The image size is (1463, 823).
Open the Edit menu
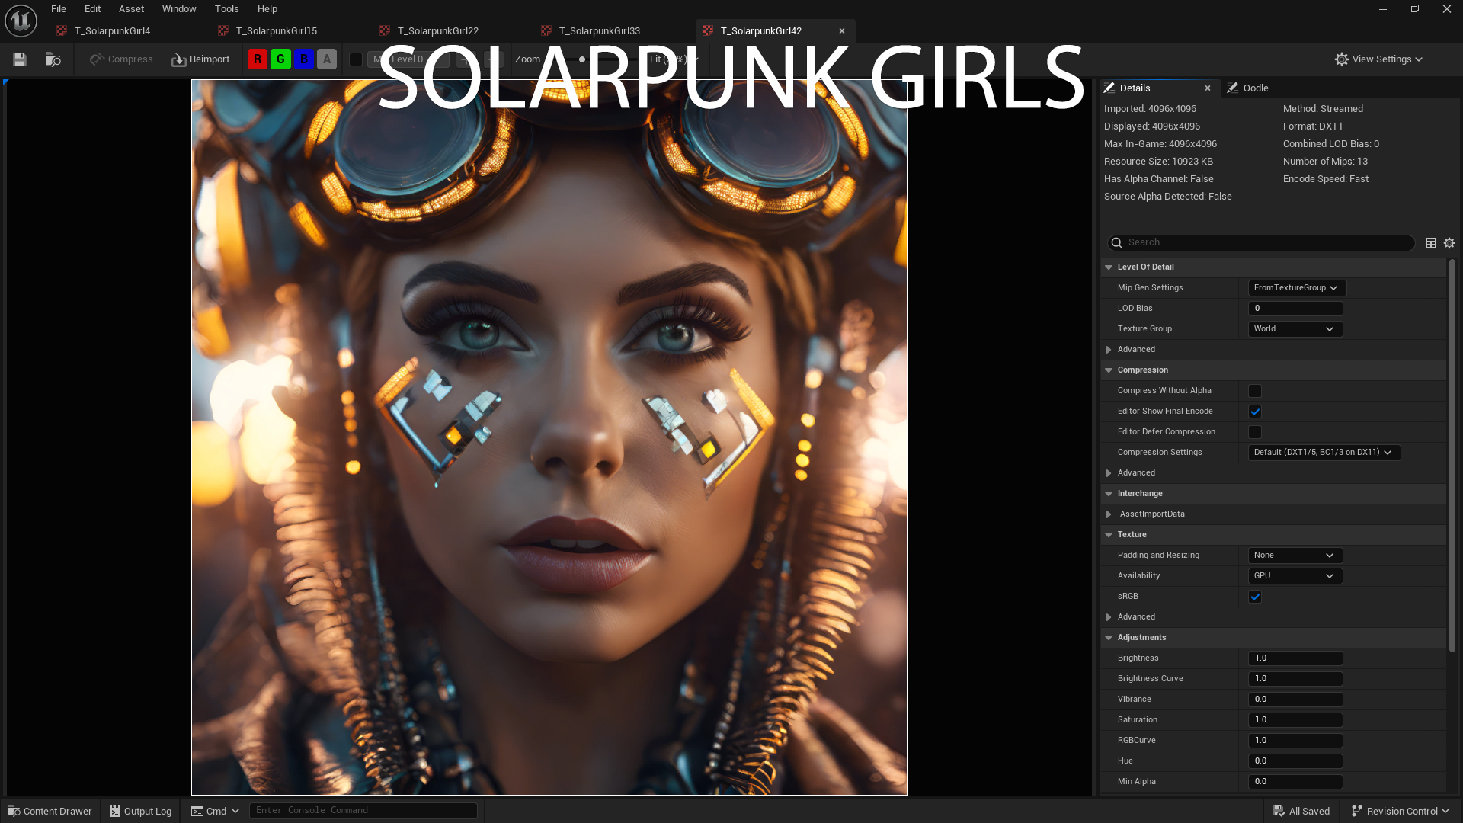coord(92,9)
